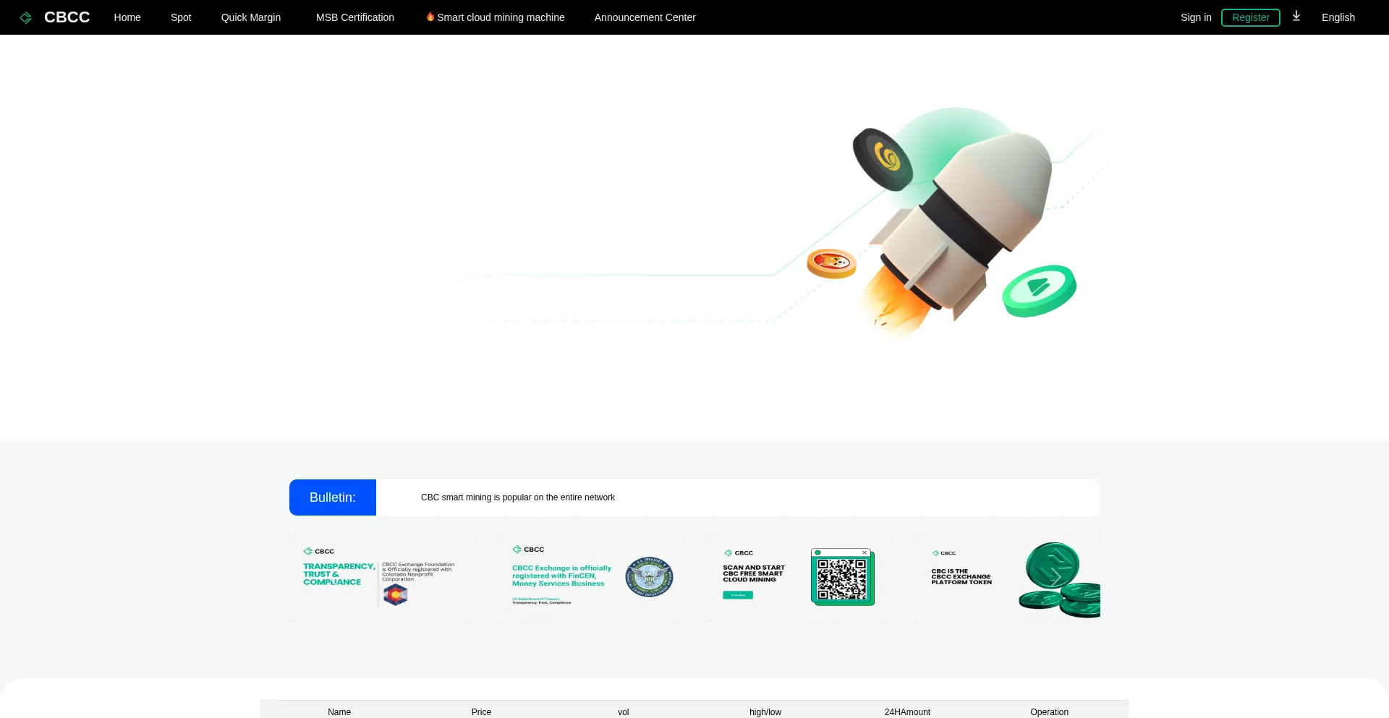
Task: Click the high/low column header
Action: [x=765, y=712]
